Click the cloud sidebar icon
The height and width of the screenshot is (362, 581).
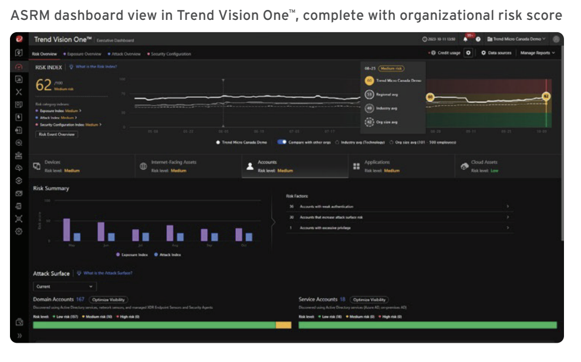click(x=19, y=168)
